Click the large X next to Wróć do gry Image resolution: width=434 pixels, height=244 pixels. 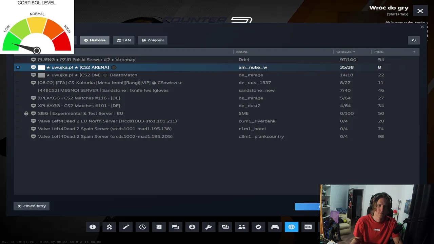pos(420,11)
